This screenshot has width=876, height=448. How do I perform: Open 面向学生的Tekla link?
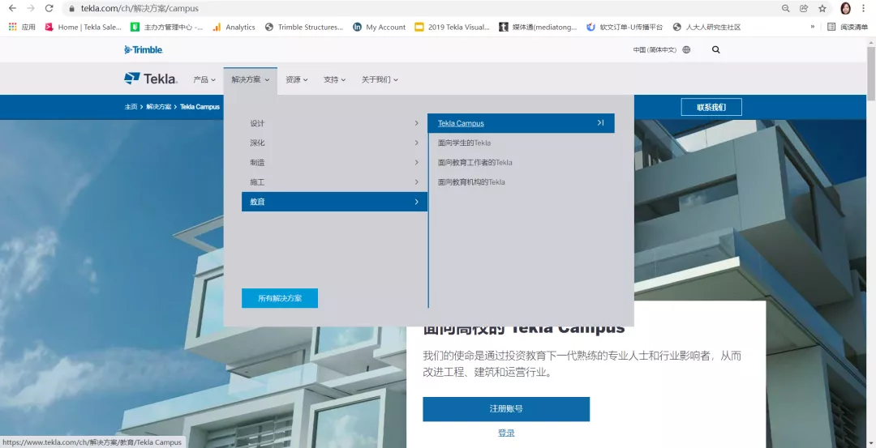(464, 143)
